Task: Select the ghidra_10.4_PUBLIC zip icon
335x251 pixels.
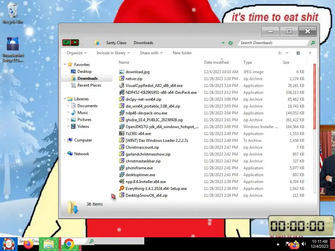Action: tap(122, 120)
